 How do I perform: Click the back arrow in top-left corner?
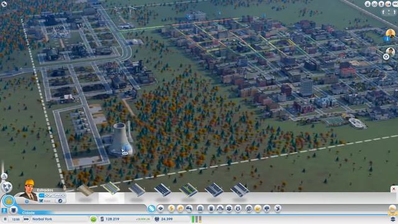coord(4,4)
